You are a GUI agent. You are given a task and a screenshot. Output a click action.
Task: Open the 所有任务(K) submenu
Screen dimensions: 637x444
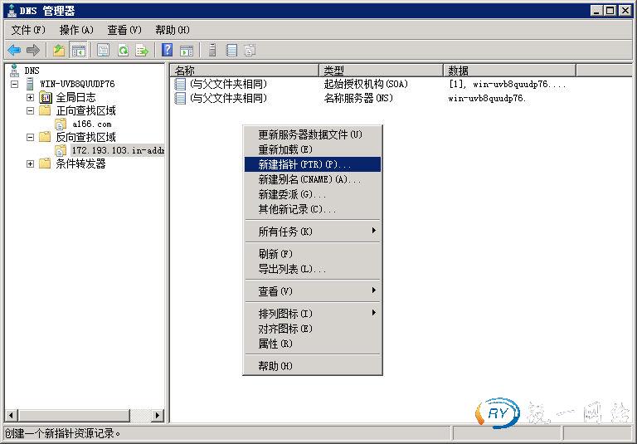(313, 232)
